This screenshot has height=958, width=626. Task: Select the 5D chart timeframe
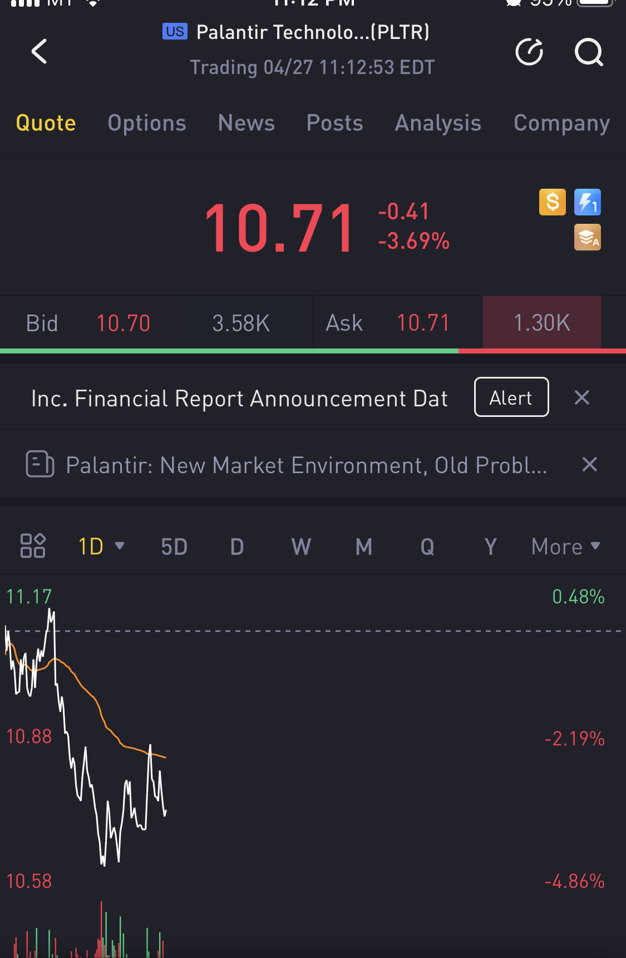pyautogui.click(x=174, y=547)
